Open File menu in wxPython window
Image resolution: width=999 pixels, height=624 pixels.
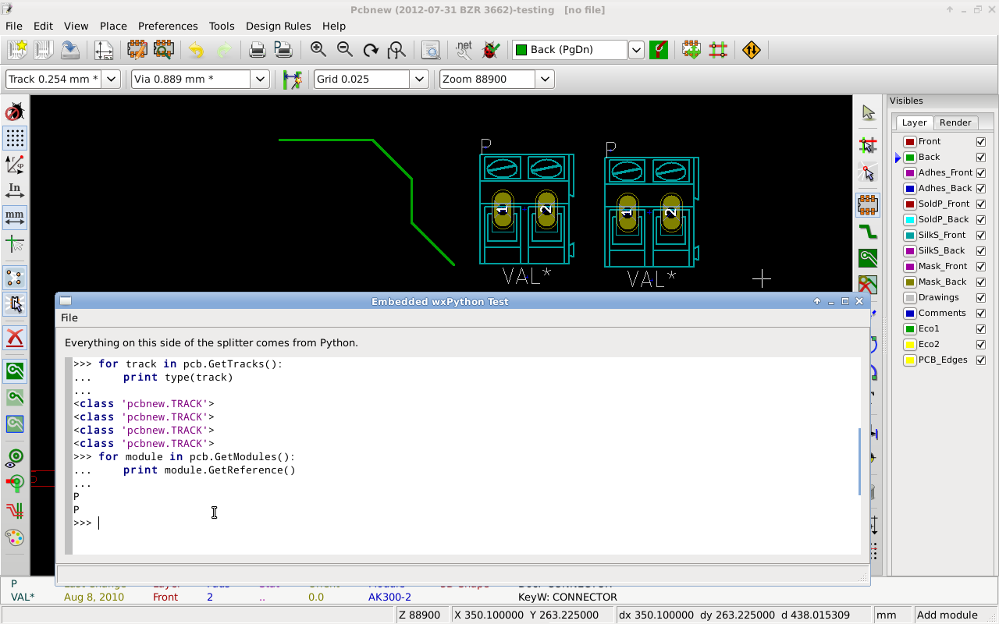point(69,317)
